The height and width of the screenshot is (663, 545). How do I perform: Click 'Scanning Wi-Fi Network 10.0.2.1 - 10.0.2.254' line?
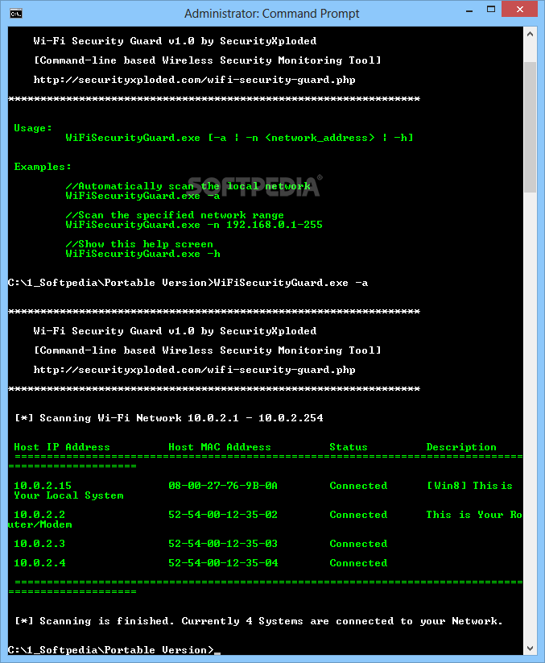(169, 418)
